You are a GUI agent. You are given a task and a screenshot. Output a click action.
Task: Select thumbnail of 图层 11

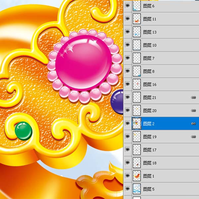[x=137, y=19]
